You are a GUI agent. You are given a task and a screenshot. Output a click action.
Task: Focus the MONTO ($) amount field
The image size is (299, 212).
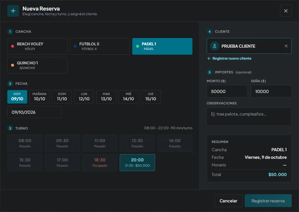[x=227, y=91]
